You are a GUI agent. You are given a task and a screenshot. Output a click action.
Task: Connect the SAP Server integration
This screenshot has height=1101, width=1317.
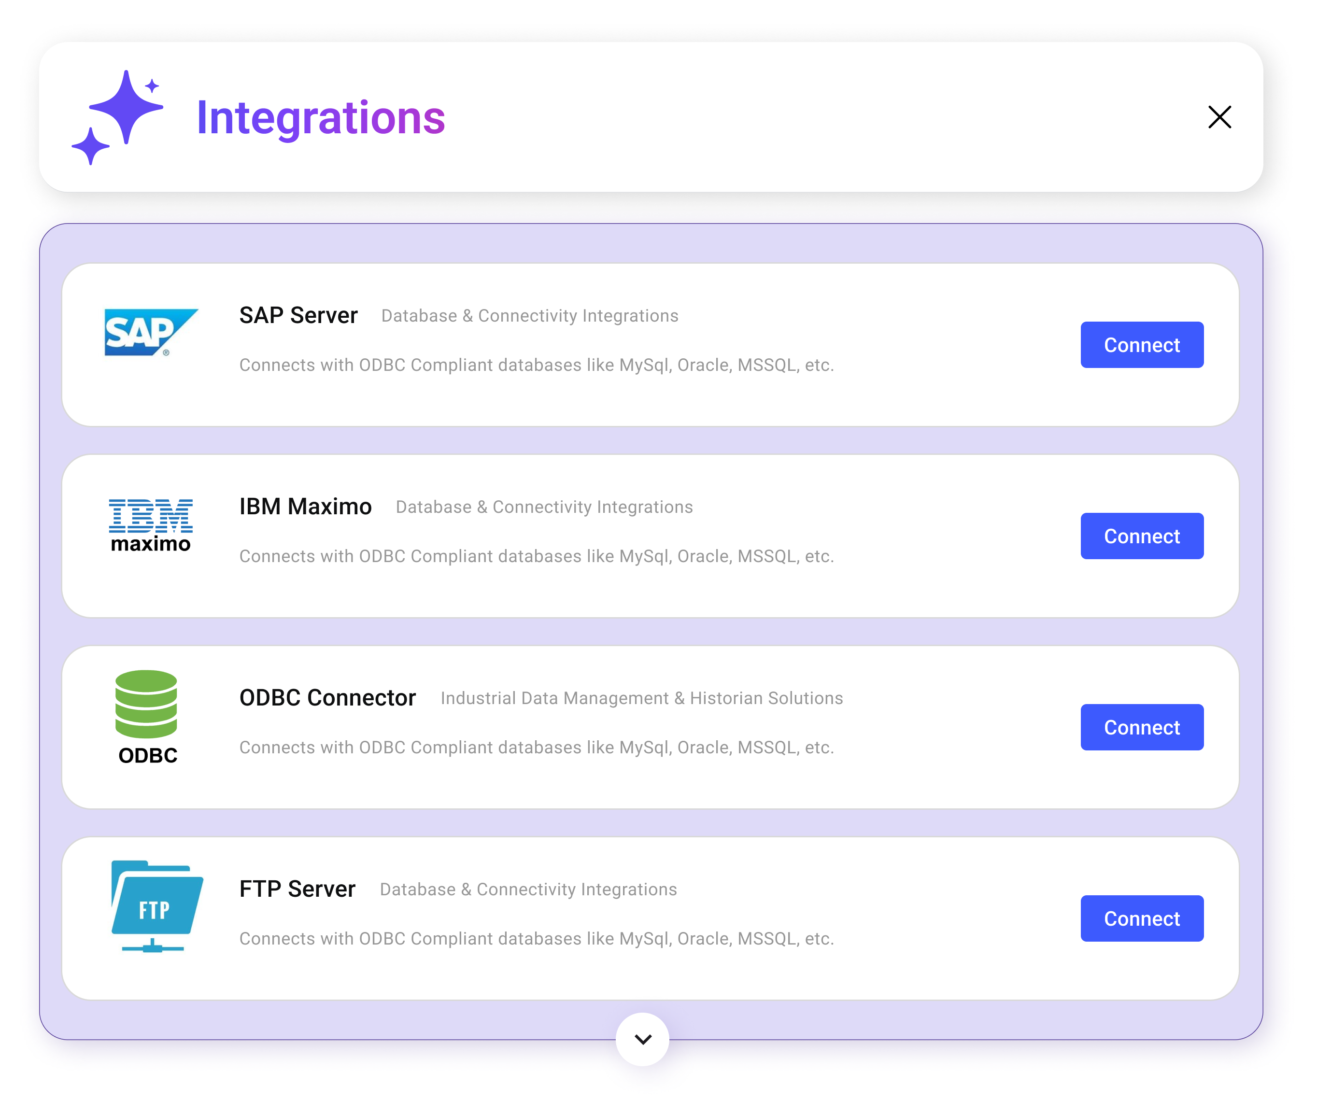click(1141, 345)
